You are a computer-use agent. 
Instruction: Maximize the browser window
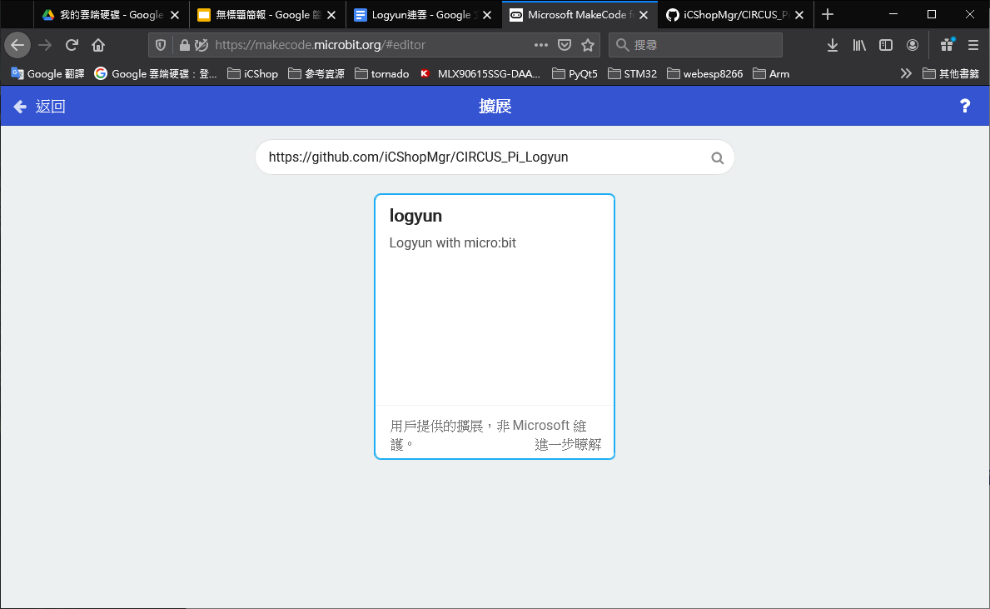pos(931,14)
